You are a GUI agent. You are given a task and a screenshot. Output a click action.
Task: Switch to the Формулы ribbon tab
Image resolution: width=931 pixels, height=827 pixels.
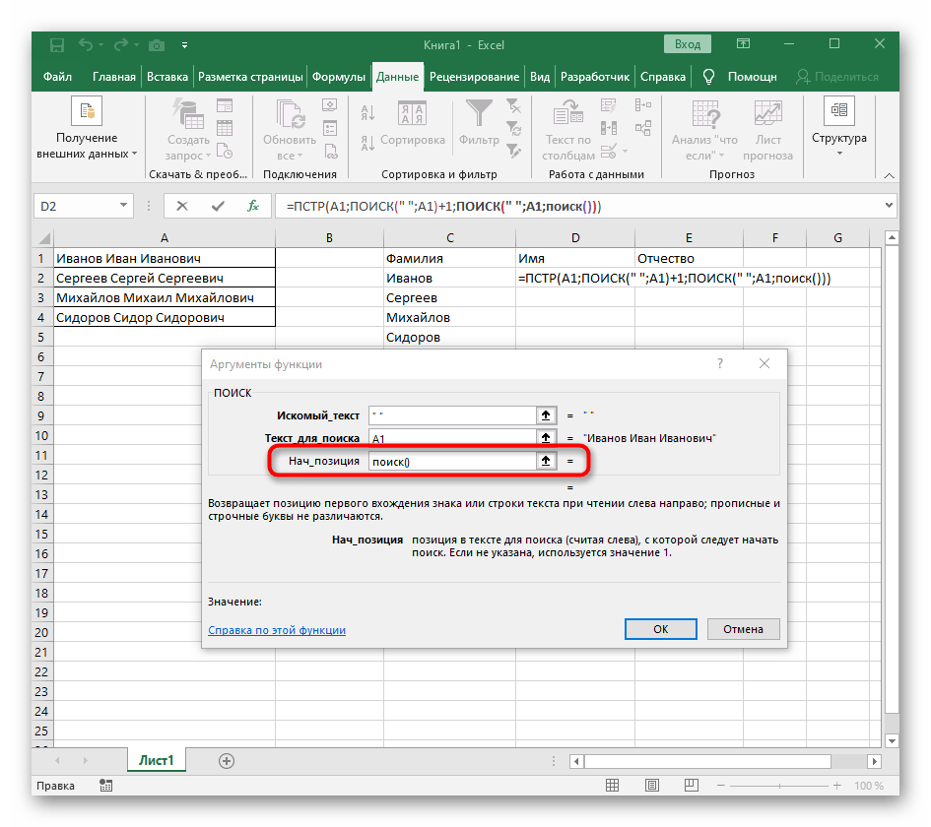(x=339, y=77)
